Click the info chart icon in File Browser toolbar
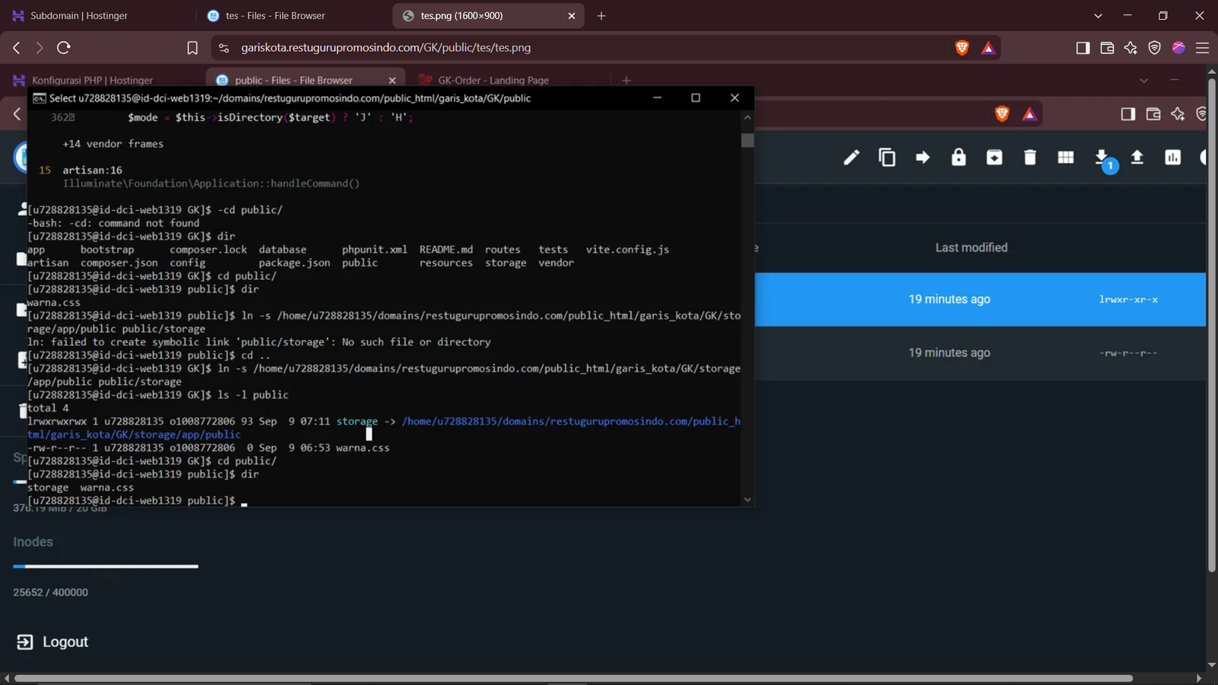The image size is (1218, 685). [1173, 158]
